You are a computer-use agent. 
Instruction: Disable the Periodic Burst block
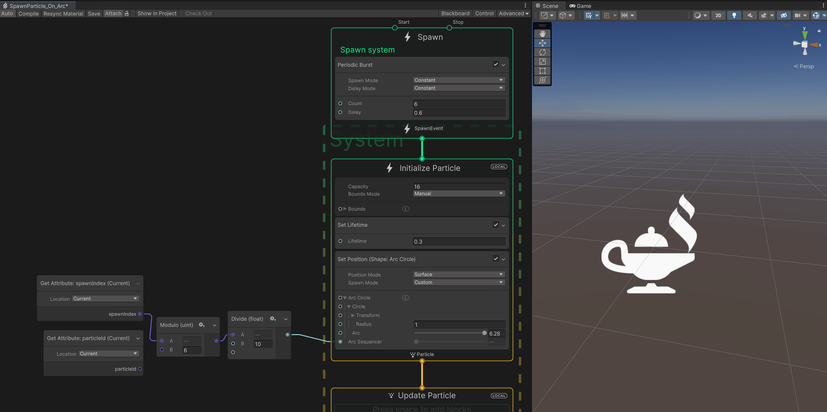point(496,64)
